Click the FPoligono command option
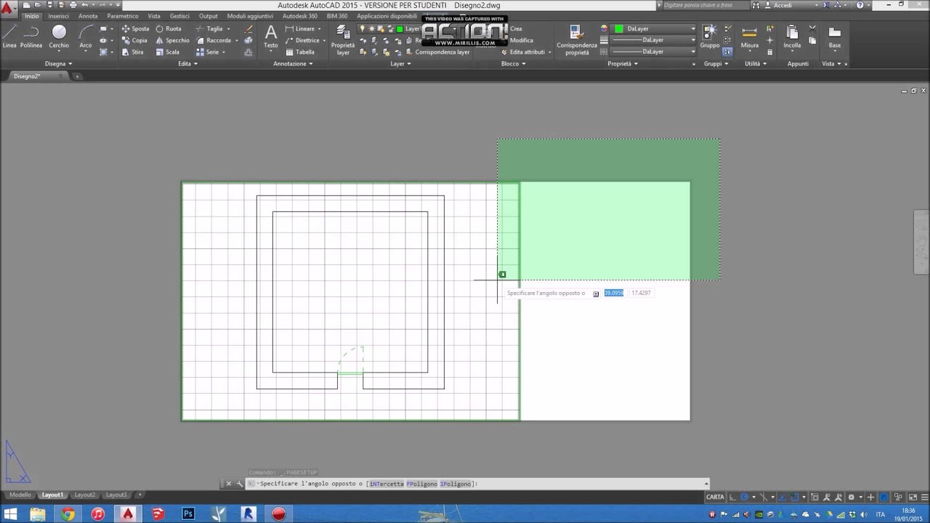930x523 pixels. click(422, 484)
